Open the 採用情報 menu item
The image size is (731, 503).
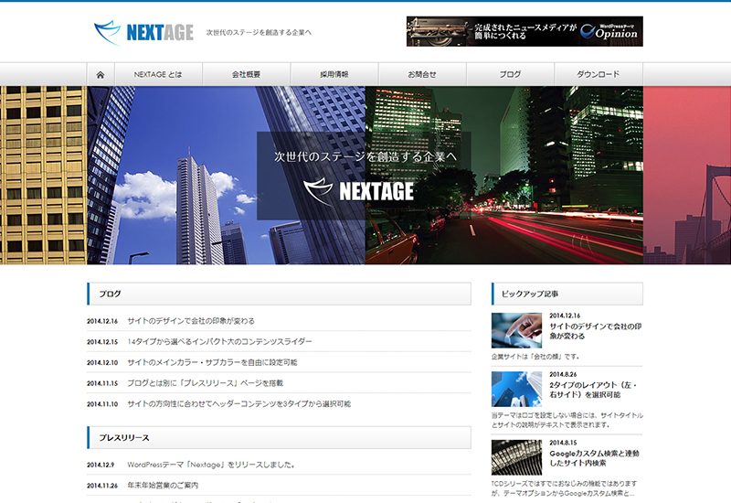click(334, 75)
